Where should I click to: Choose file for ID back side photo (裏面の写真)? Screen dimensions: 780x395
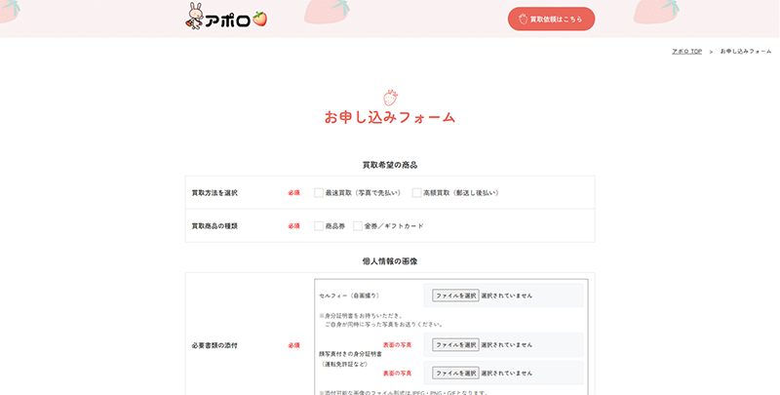(455, 373)
